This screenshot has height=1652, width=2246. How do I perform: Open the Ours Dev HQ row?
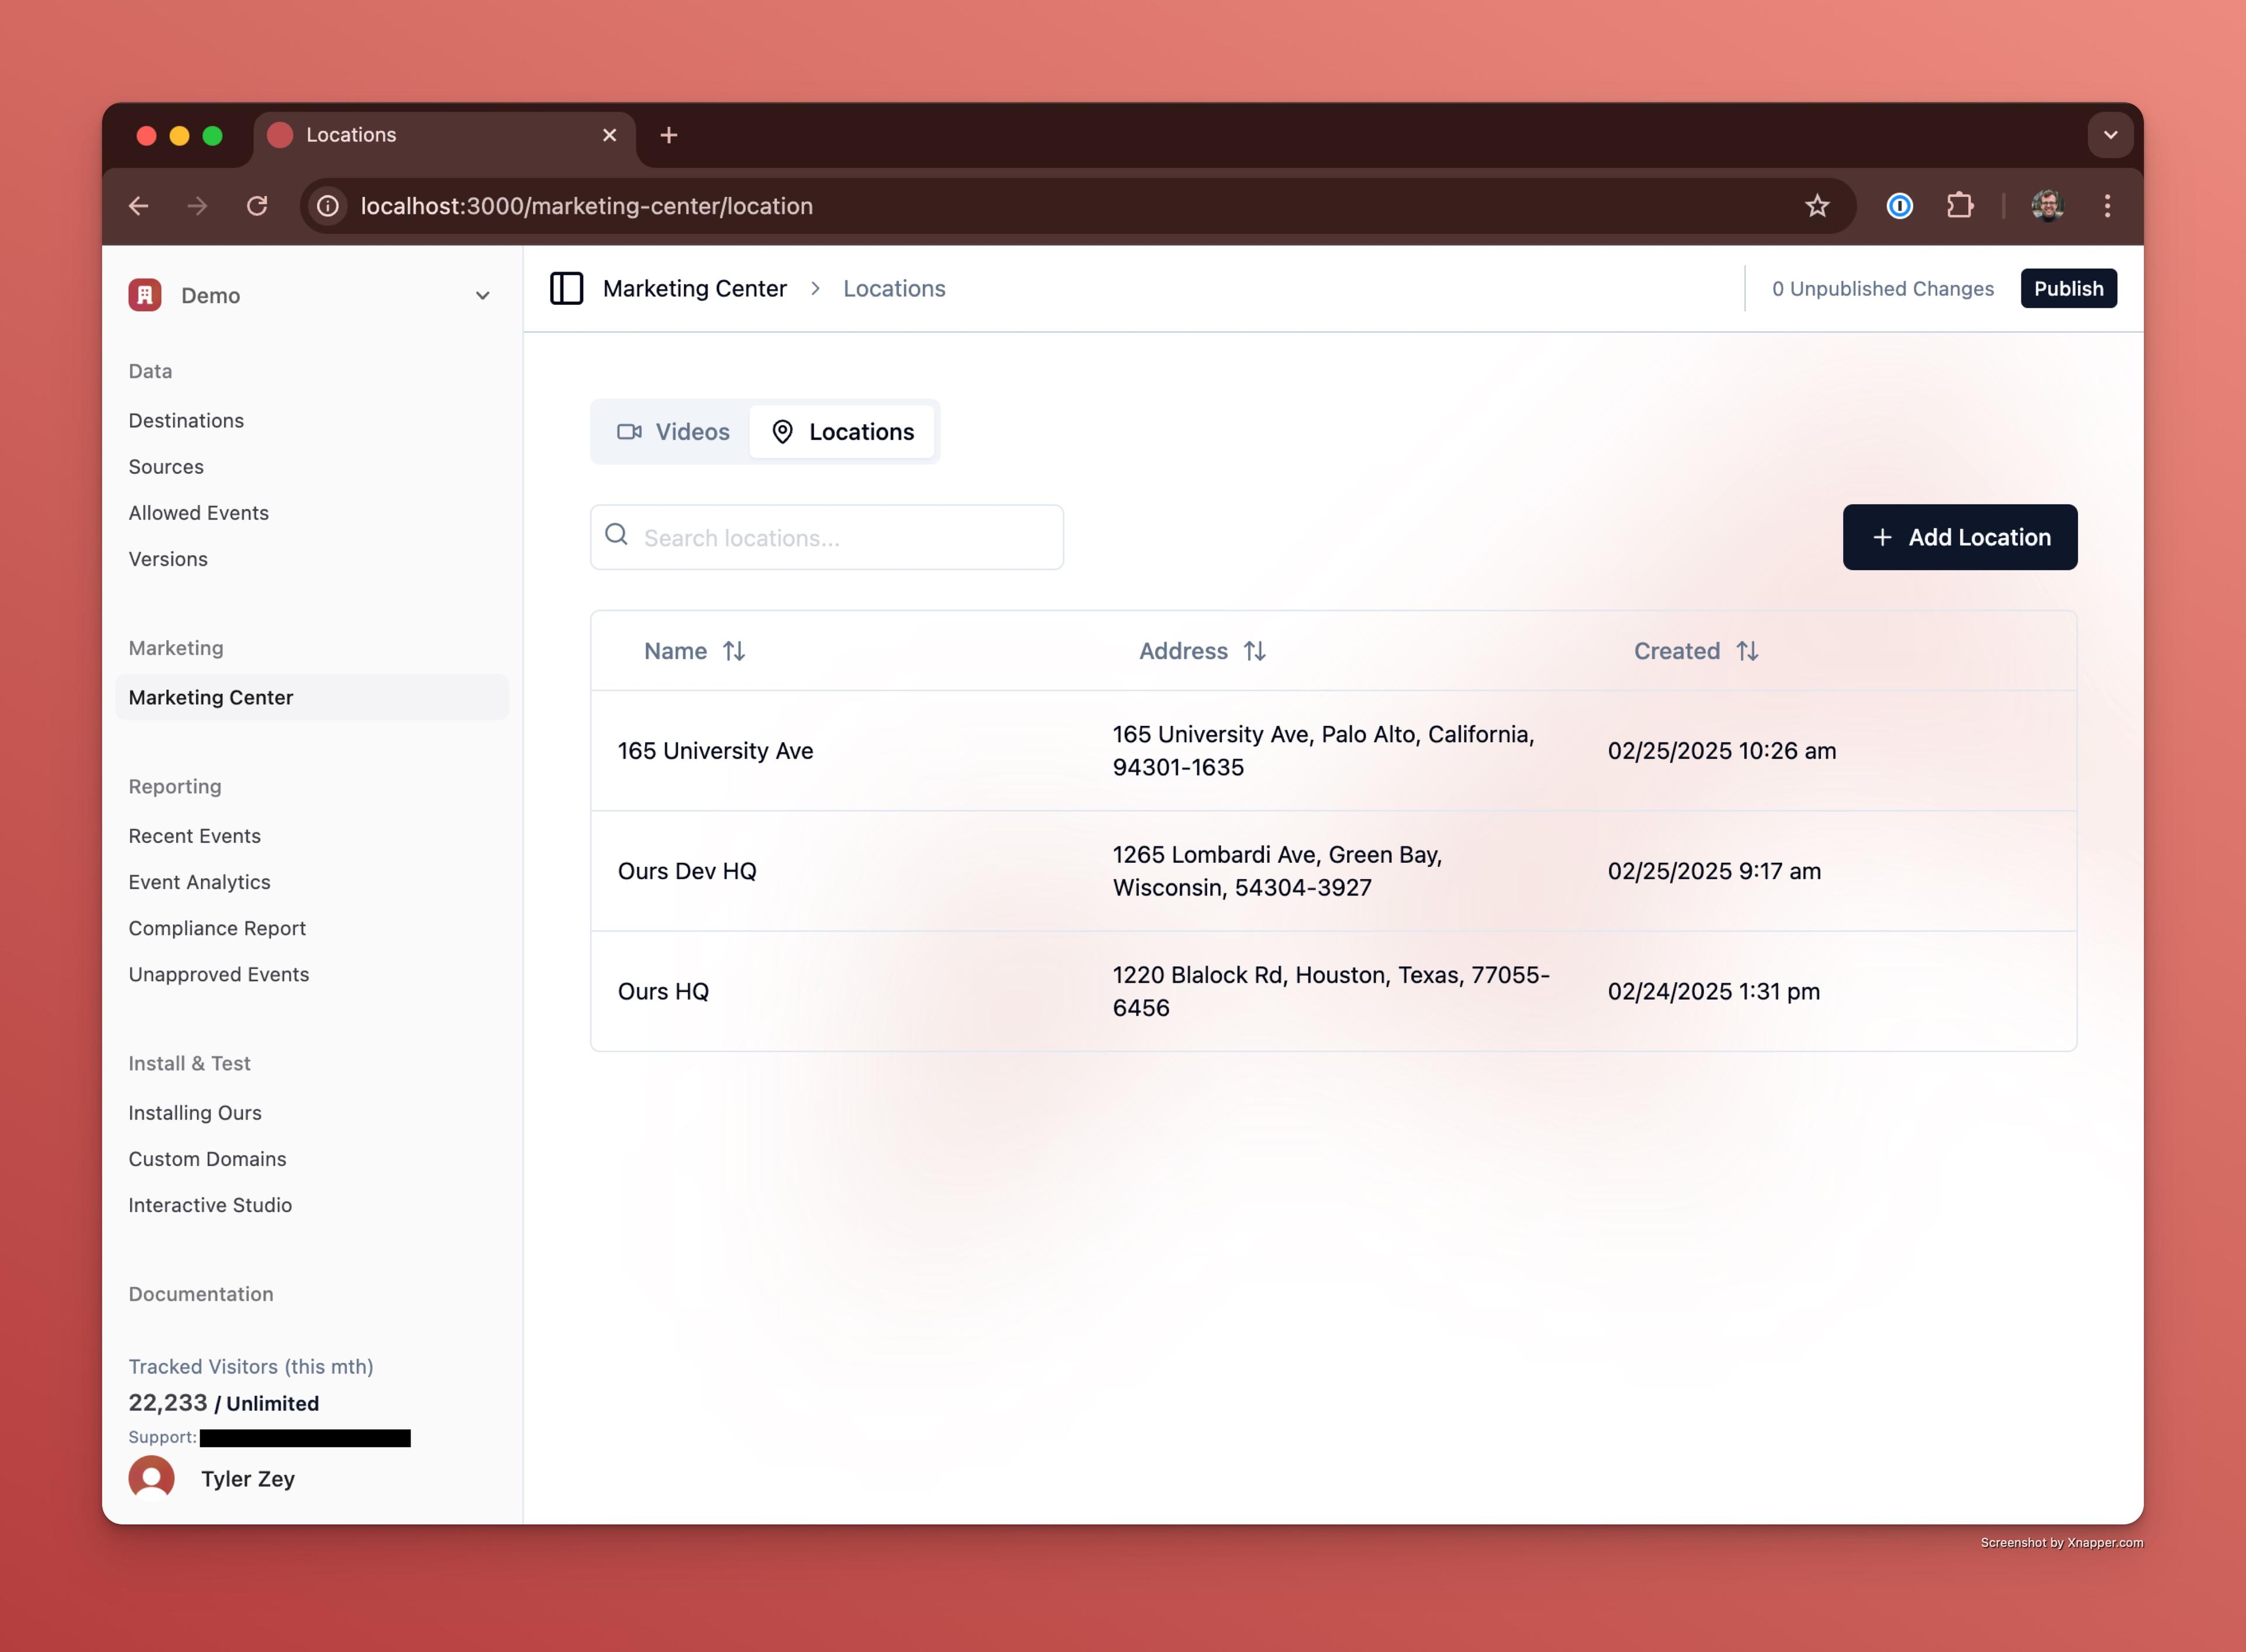688,871
